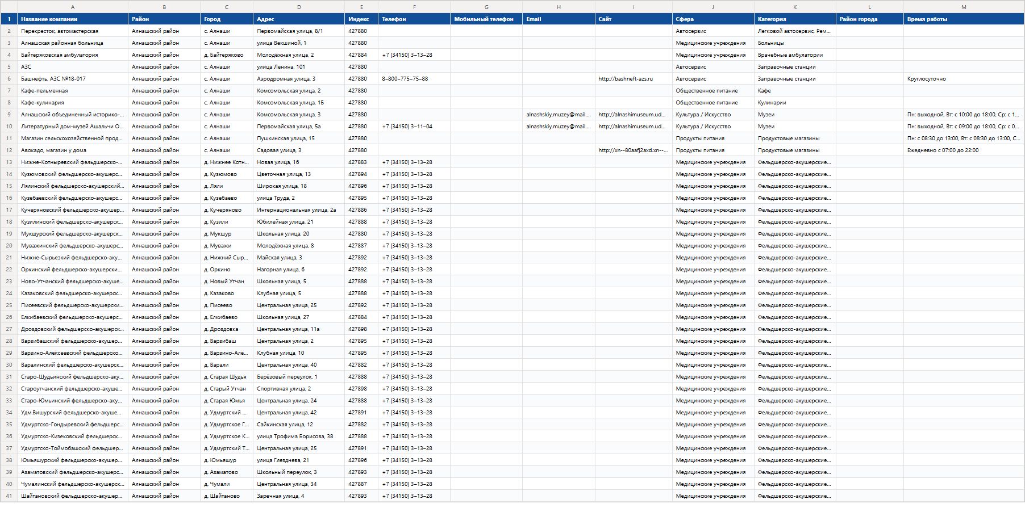Open the http://bashneft-azs.ru link cell
Viewport: 1025px width, 512px height.
[x=634, y=79]
